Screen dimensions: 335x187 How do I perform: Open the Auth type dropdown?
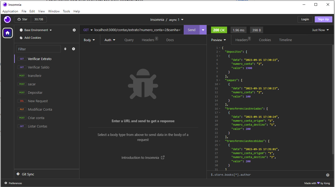coord(110,40)
